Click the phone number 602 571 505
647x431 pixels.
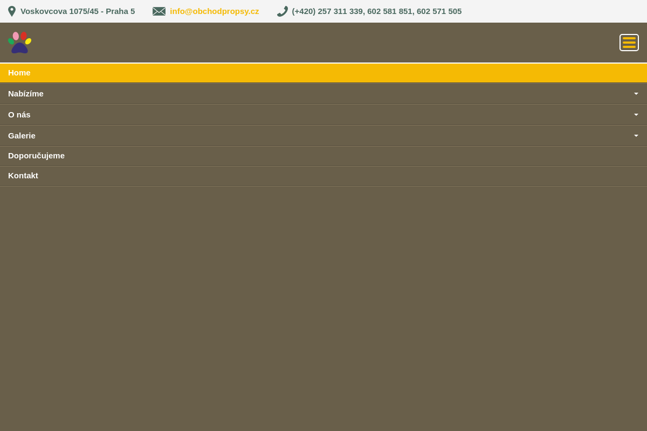coord(439,11)
